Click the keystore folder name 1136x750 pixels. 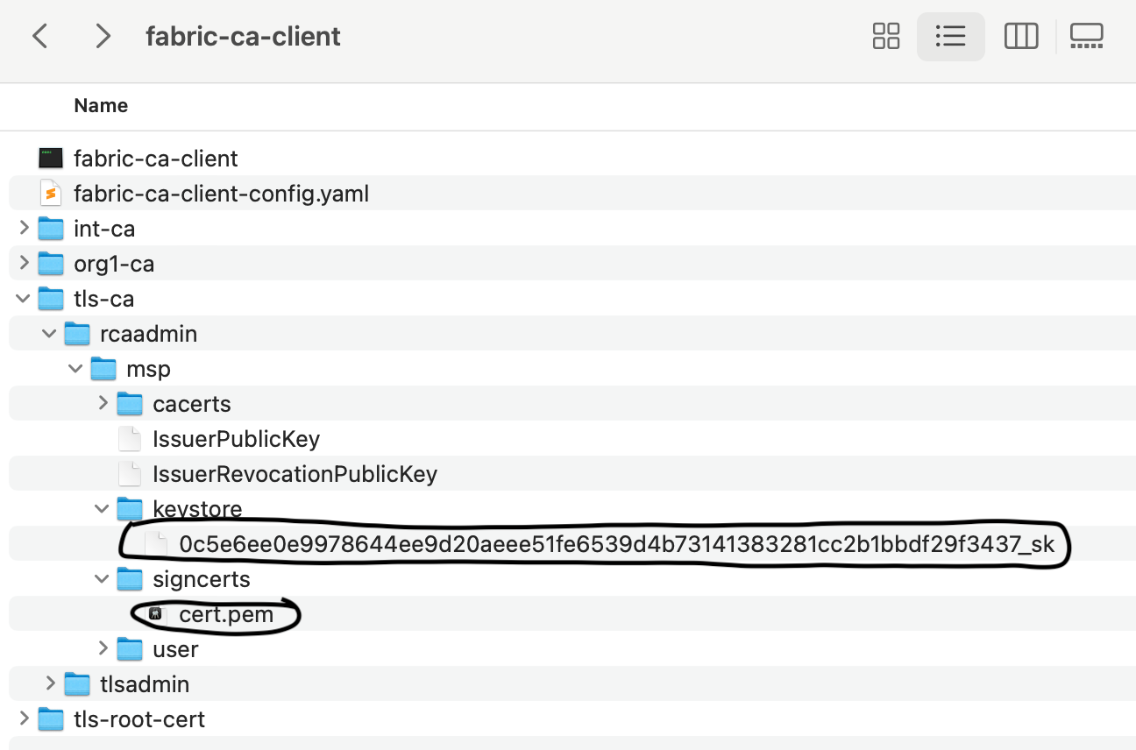pos(197,509)
